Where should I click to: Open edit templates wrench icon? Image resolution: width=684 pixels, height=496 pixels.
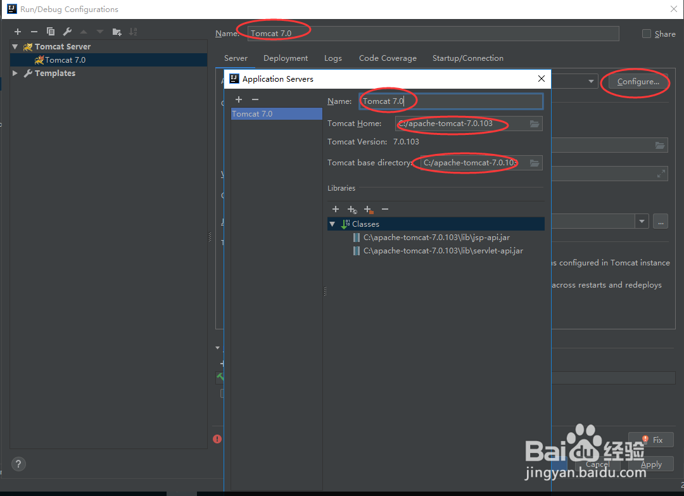tap(66, 31)
